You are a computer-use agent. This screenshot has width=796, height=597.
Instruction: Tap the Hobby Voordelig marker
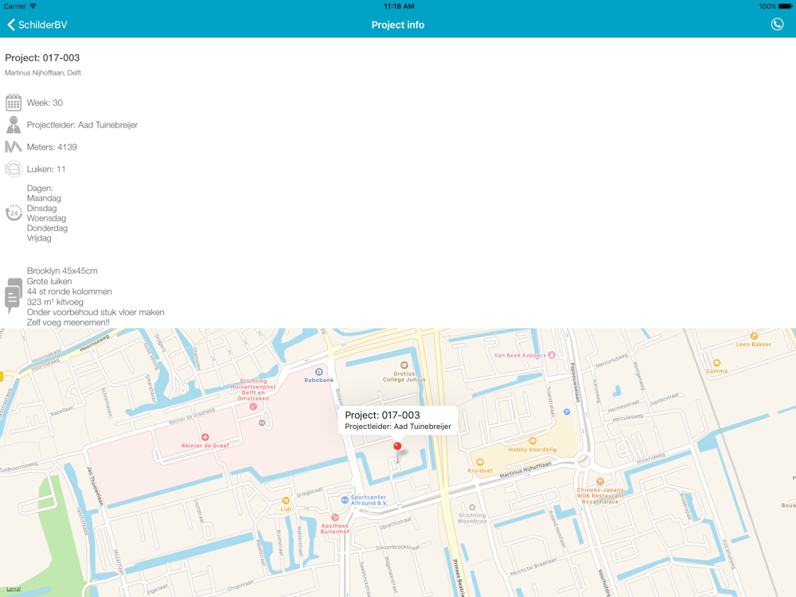click(x=533, y=441)
